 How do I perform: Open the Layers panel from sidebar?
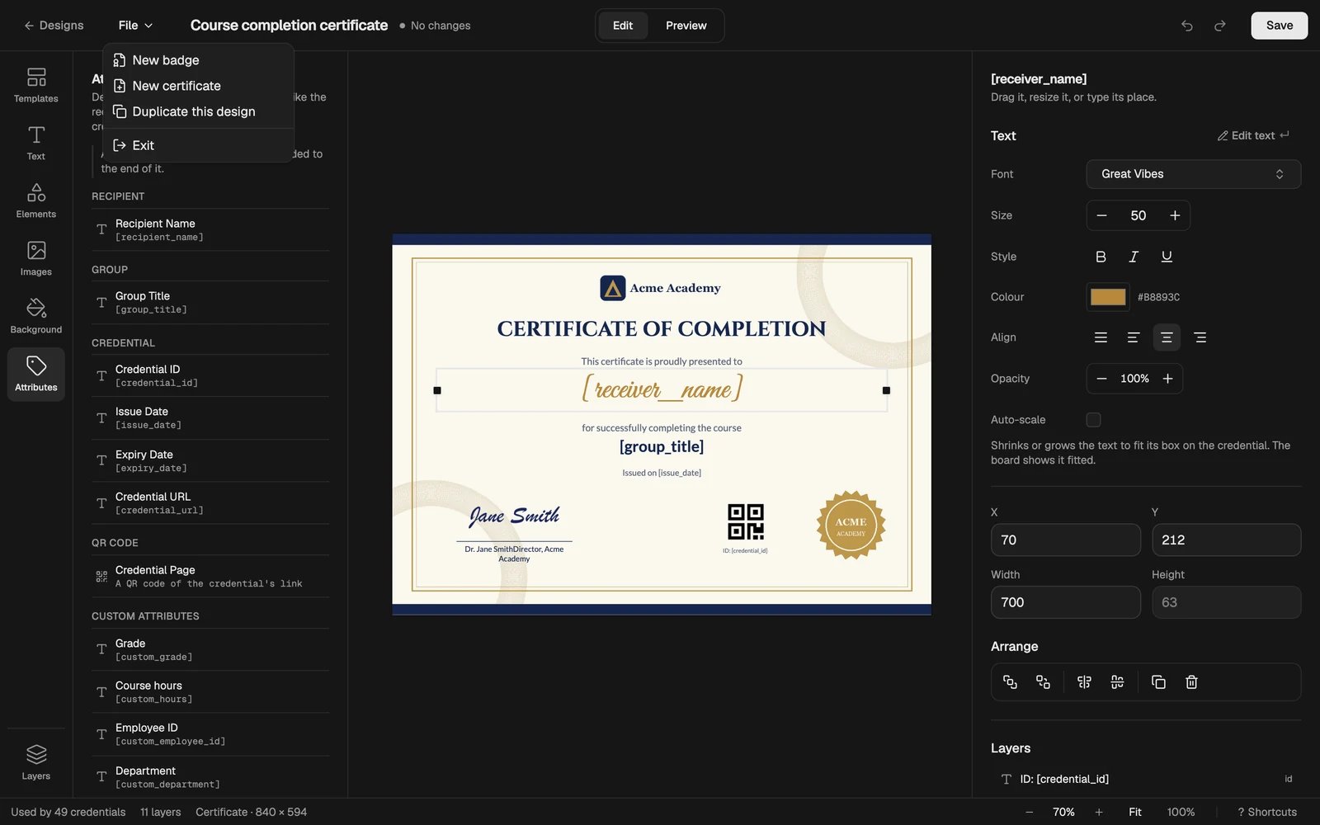36,762
